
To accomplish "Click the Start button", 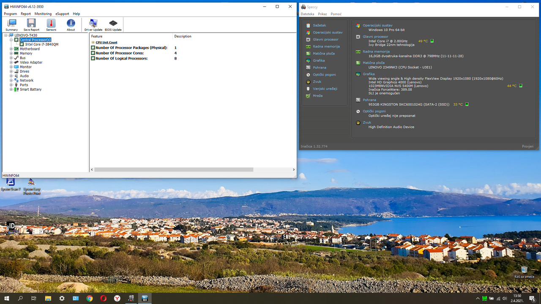I will [x=7, y=298].
